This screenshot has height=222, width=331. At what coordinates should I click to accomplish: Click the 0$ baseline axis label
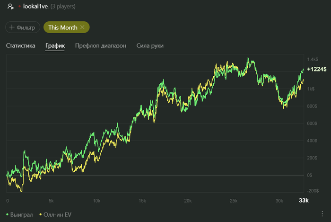pyautogui.click(x=309, y=175)
